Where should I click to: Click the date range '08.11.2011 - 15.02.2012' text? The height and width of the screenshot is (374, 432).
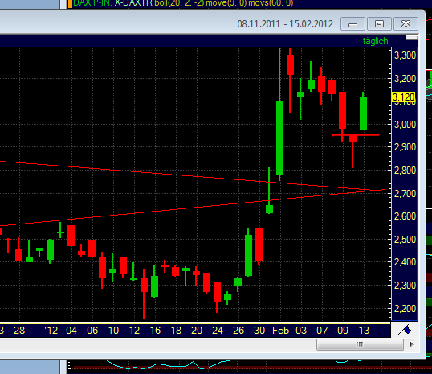pyautogui.click(x=285, y=24)
